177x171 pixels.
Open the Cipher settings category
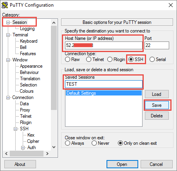click(x=33, y=141)
